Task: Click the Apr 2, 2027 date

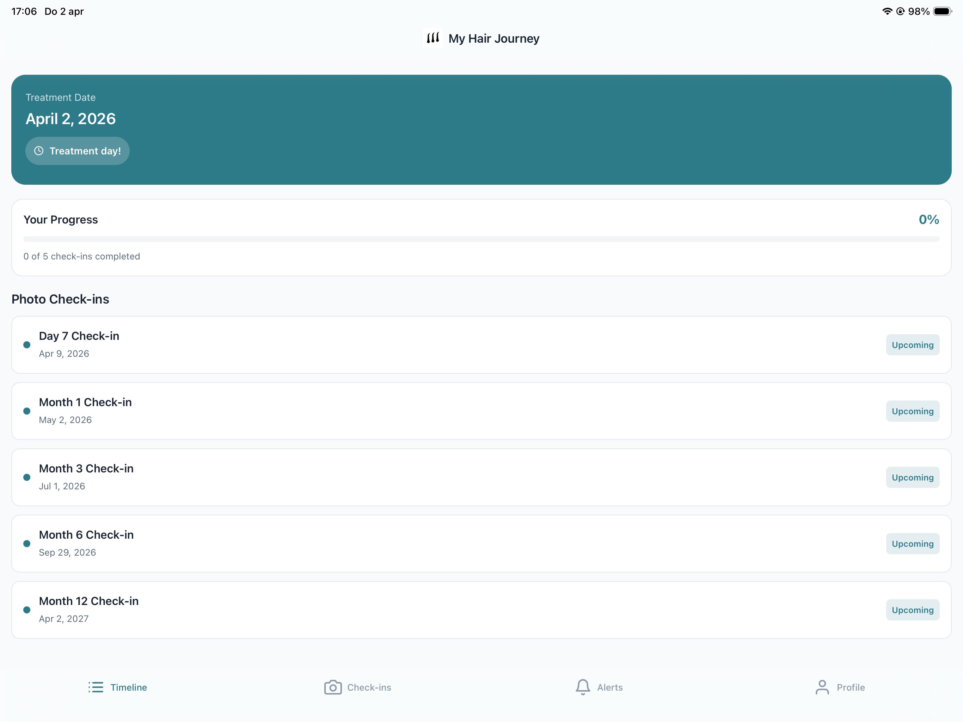Action: click(63, 618)
